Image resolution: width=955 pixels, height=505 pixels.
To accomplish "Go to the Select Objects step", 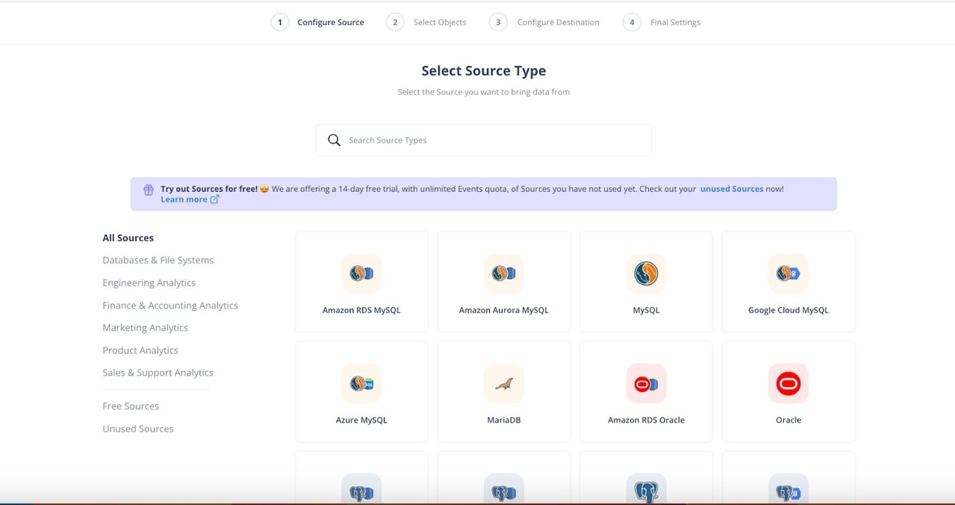I will 440,22.
